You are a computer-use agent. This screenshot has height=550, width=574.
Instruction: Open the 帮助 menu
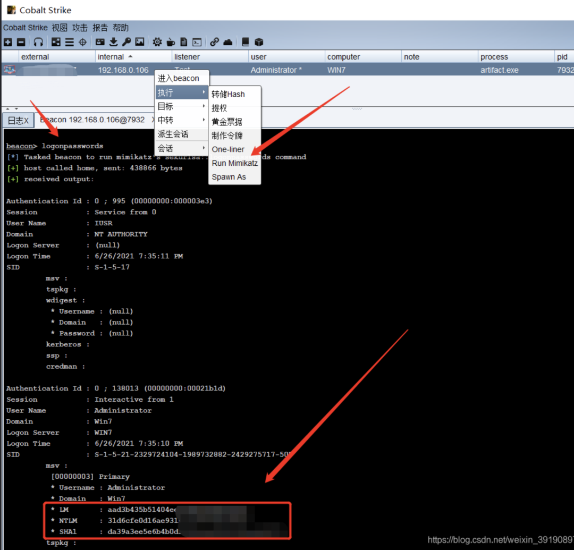[x=121, y=28]
